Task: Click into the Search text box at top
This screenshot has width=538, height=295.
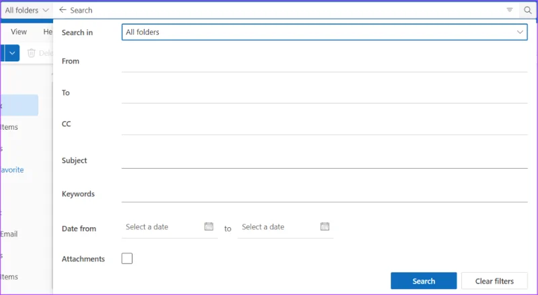Action: pyautogui.click(x=284, y=10)
